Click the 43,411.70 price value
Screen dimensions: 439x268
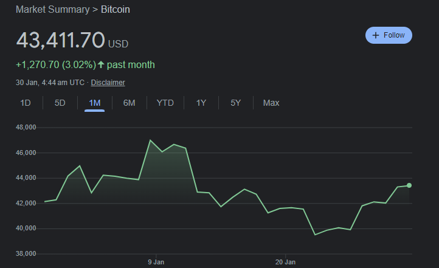point(60,40)
